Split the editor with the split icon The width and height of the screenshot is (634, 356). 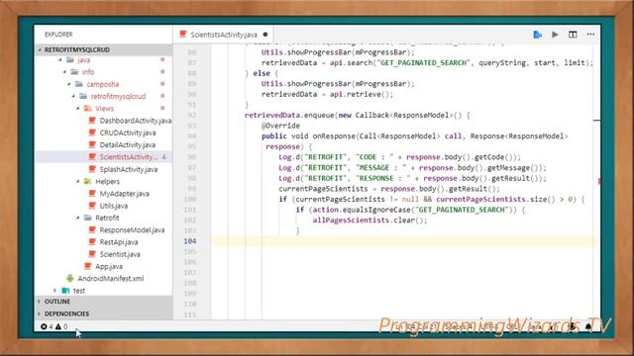[x=573, y=35]
